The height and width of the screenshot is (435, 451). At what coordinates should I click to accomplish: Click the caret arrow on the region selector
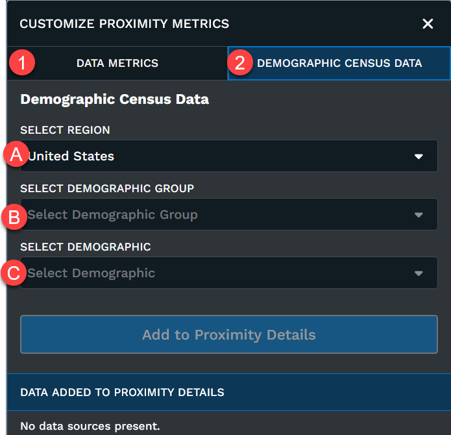[419, 156]
